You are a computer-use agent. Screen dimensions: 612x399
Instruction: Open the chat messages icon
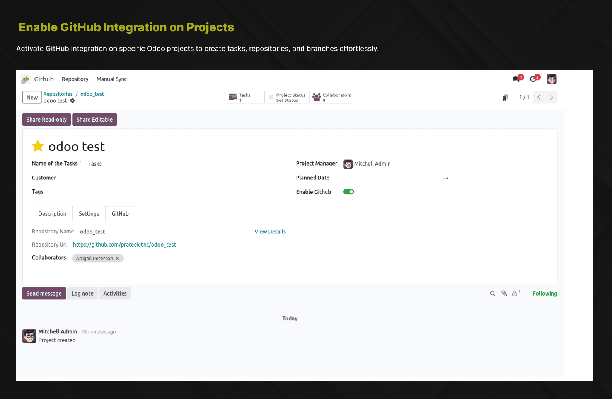point(516,79)
